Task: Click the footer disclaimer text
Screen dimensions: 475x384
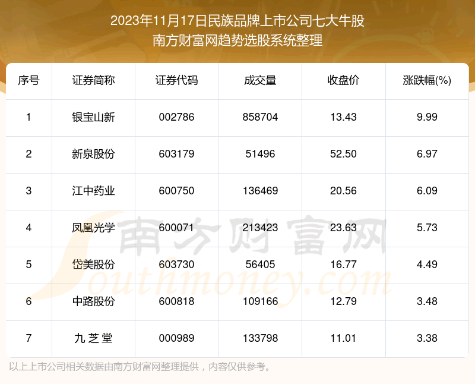Action: coord(140,366)
